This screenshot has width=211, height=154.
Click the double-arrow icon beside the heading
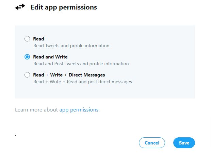[20, 7]
